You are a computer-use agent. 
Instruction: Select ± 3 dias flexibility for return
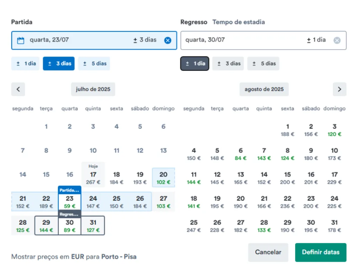coord(228,64)
